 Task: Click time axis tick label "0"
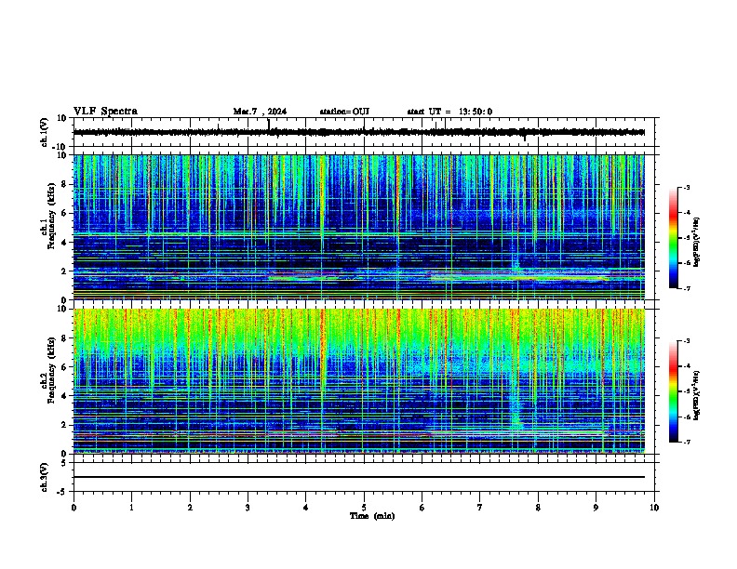[74, 508]
